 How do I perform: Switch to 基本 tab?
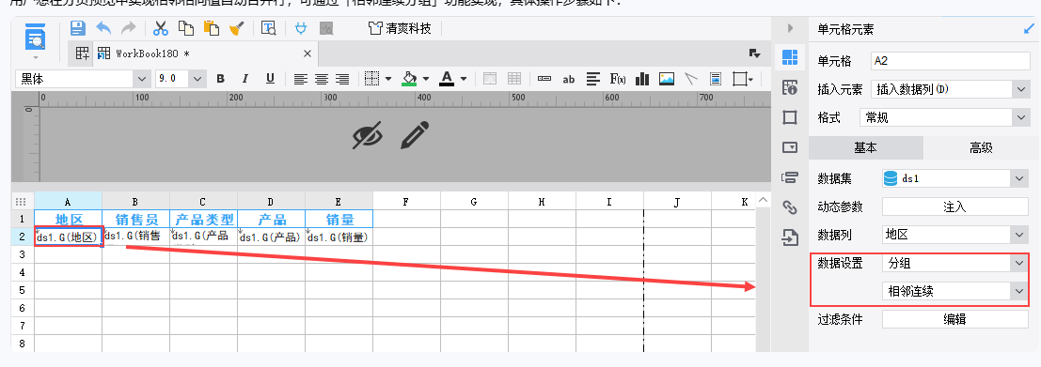(x=866, y=147)
